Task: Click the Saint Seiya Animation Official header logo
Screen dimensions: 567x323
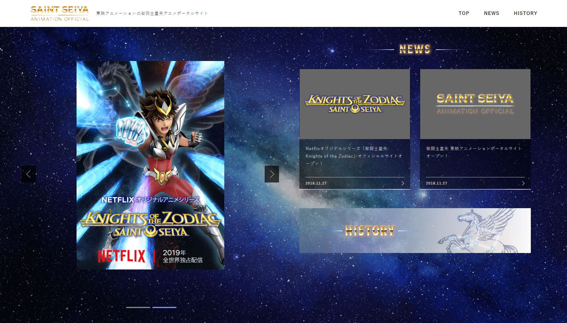Action: pyautogui.click(x=60, y=13)
